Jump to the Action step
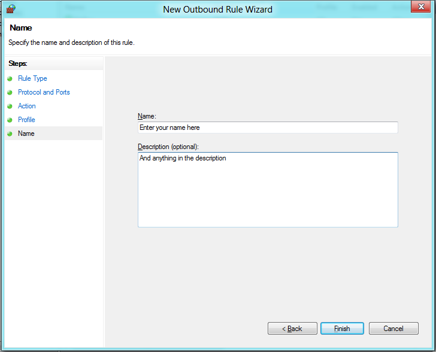The width and height of the screenshot is (436, 352). coord(27,106)
